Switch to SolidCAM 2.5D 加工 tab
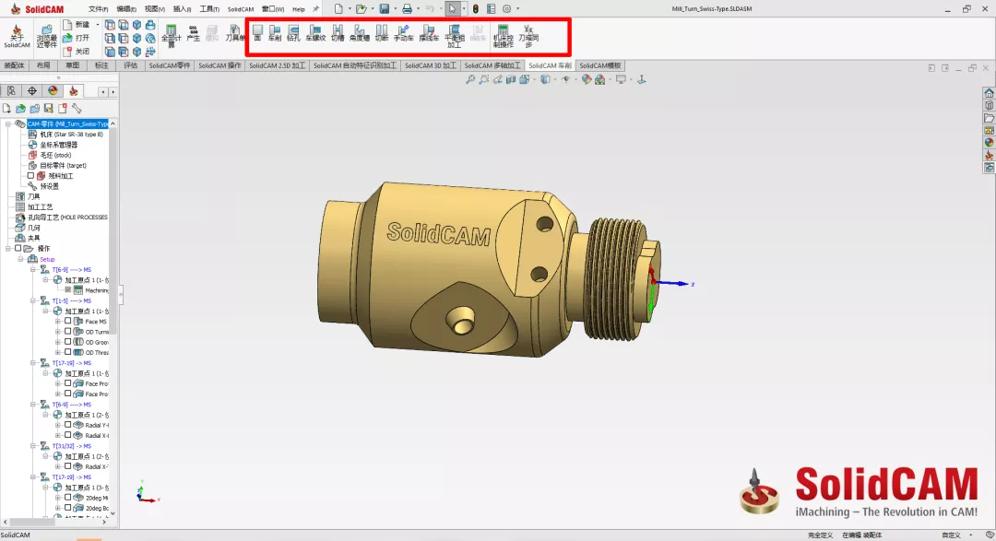 click(x=277, y=65)
